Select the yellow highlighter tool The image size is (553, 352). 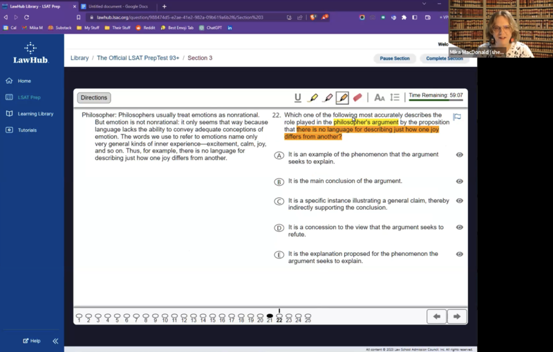(x=312, y=98)
